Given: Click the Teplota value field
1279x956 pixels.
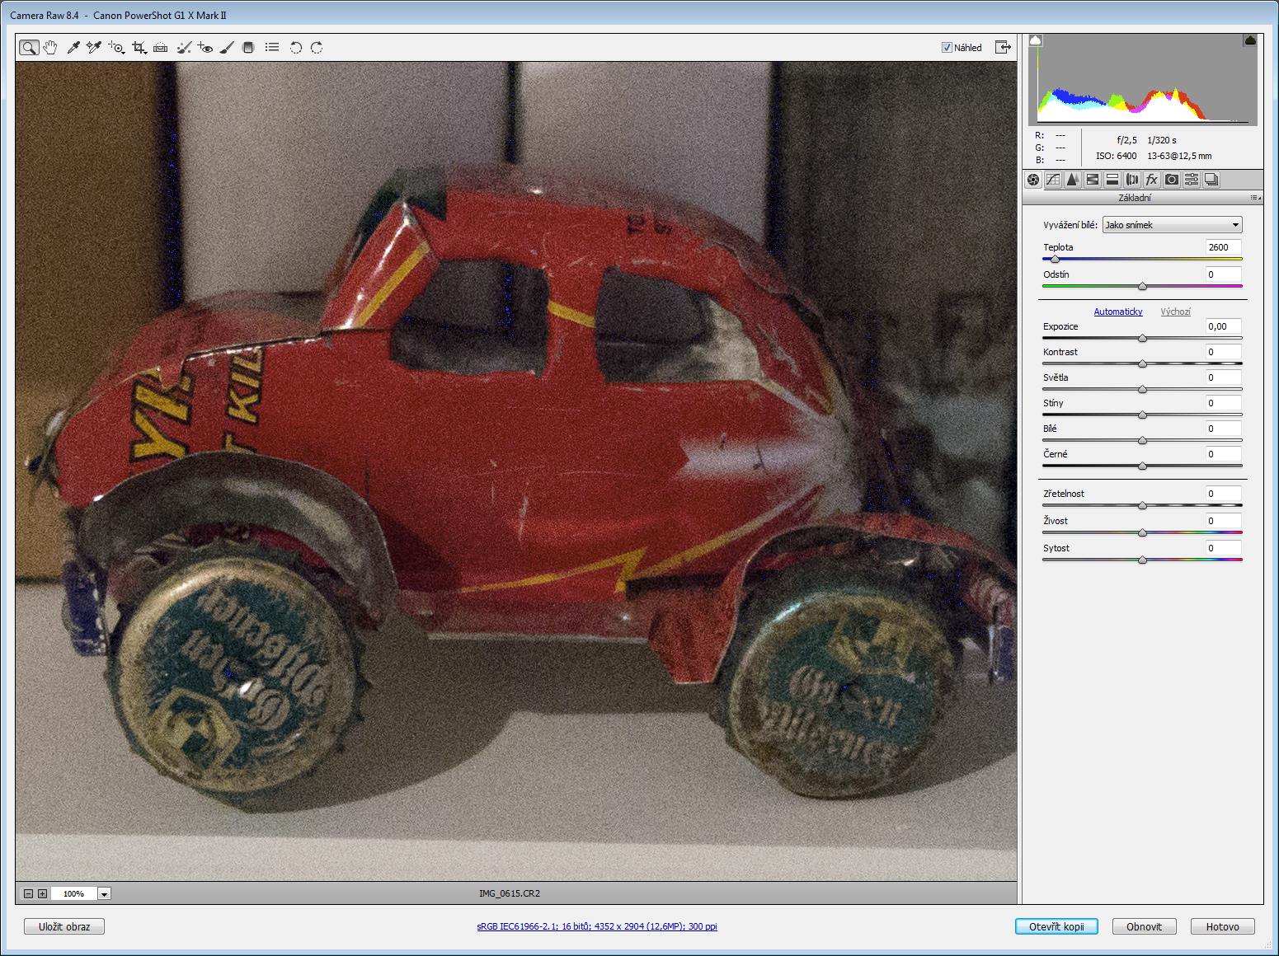Looking at the screenshot, I should tap(1223, 247).
